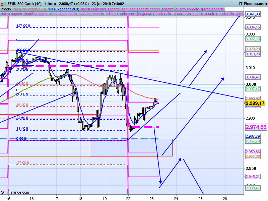This screenshot has width=268, height=201.
Task: Select the primer soporte label
Action: click(108, 9)
